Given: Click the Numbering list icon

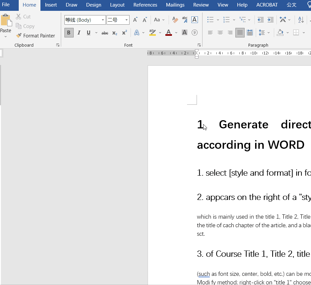Looking at the screenshot, I should pyautogui.click(x=227, y=20).
